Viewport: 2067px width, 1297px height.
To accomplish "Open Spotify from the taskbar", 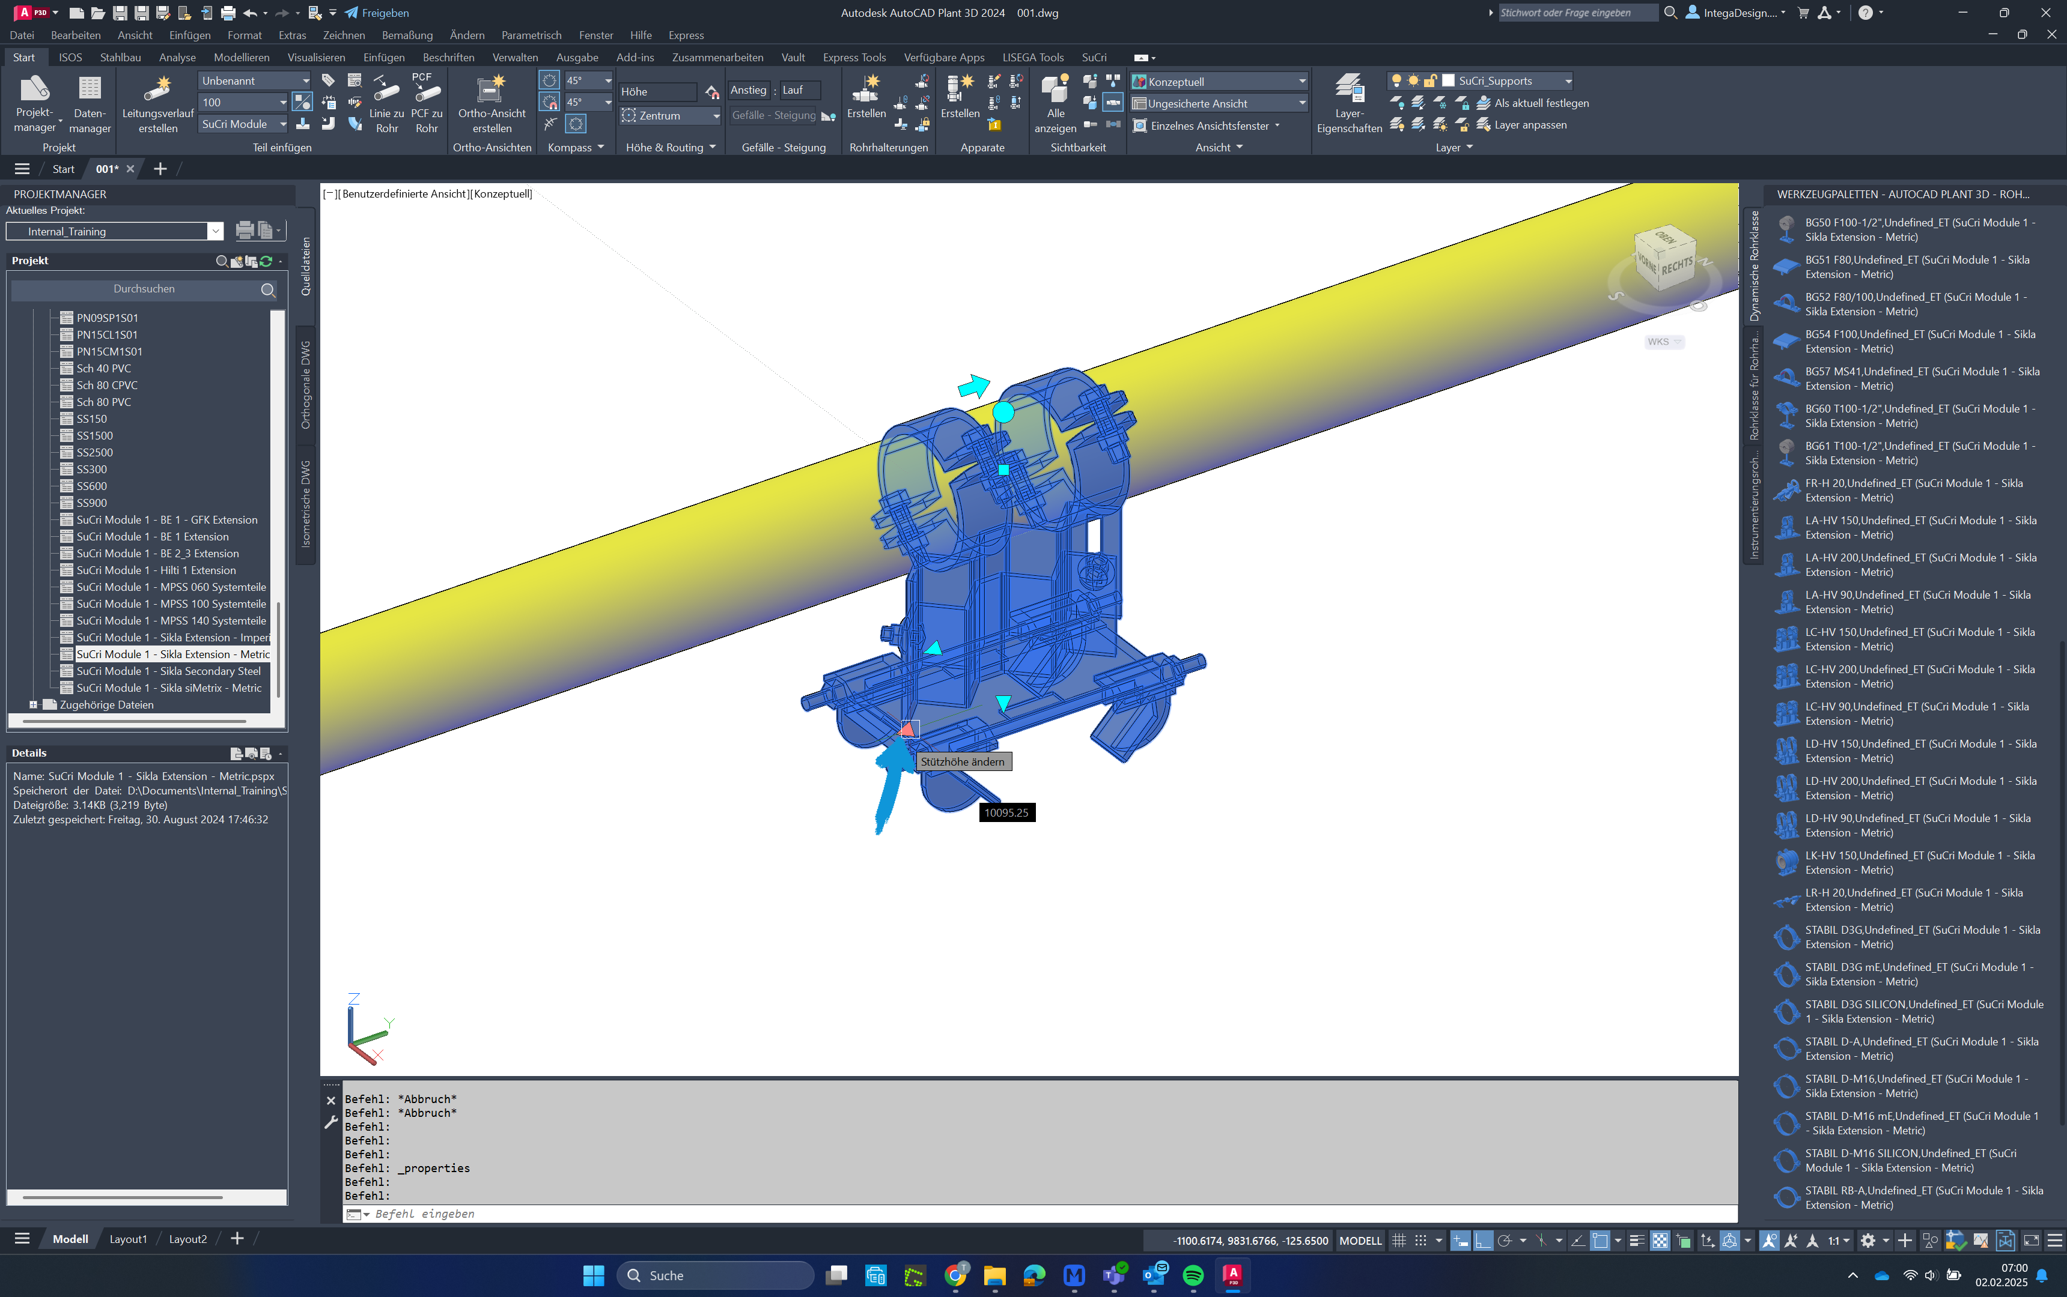I will [x=1193, y=1275].
